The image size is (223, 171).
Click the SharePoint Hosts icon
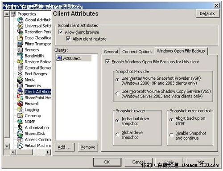[x=20, y=98]
